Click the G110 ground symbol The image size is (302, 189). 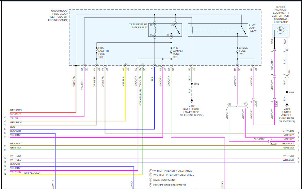click(x=192, y=101)
